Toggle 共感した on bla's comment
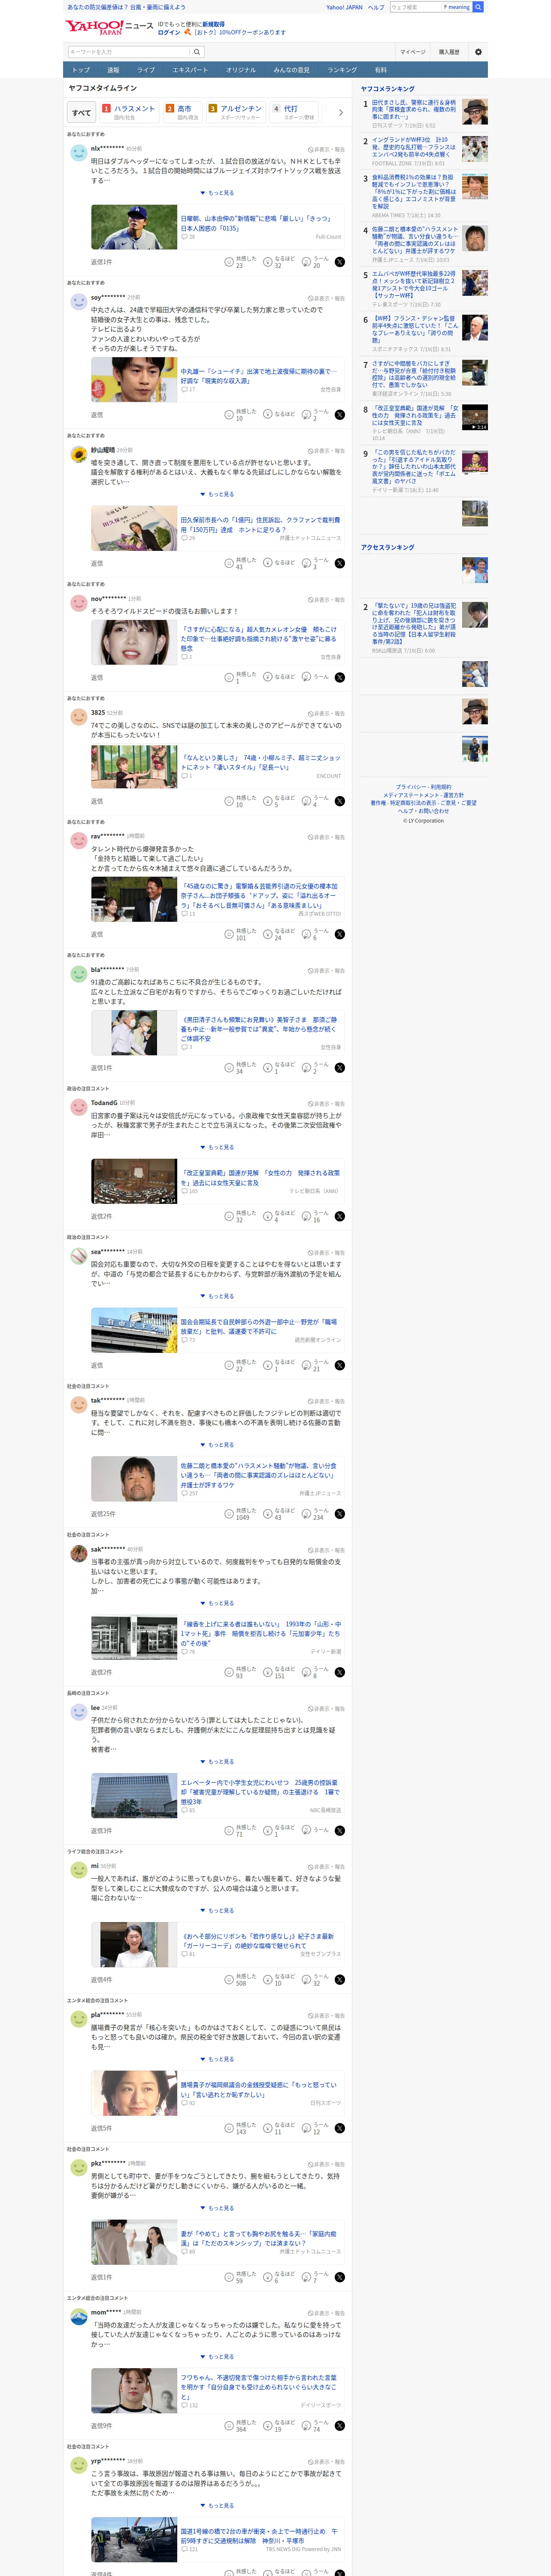This screenshot has width=551, height=2576. pyautogui.click(x=240, y=1068)
